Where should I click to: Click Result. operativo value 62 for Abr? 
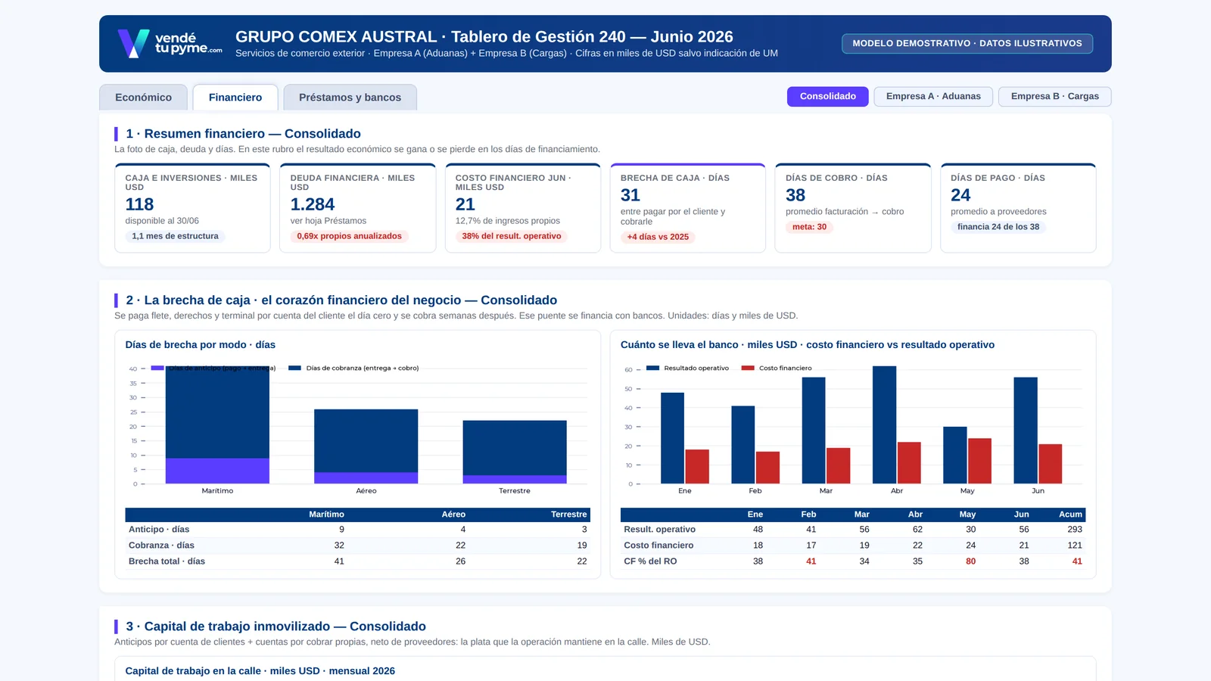click(x=917, y=530)
